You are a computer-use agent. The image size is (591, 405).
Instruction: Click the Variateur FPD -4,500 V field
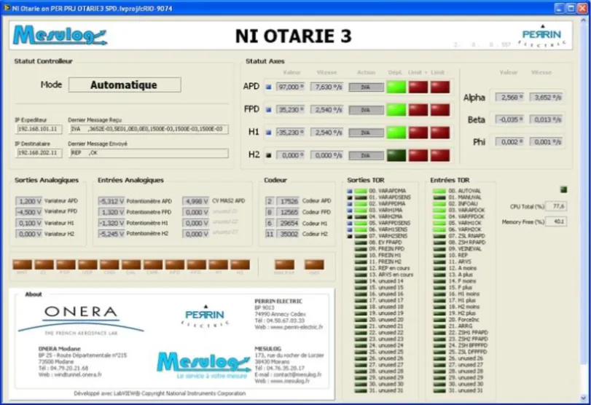pyautogui.click(x=28, y=212)
